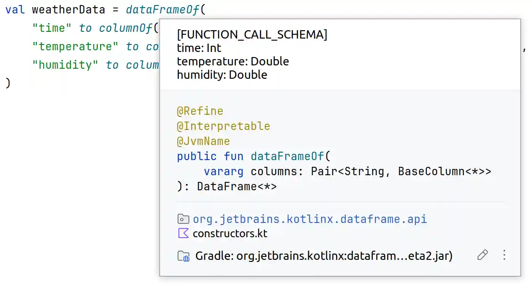Open the three-dot more options menu
Viewport: 532px width, 285px height.
coord(504,255)
